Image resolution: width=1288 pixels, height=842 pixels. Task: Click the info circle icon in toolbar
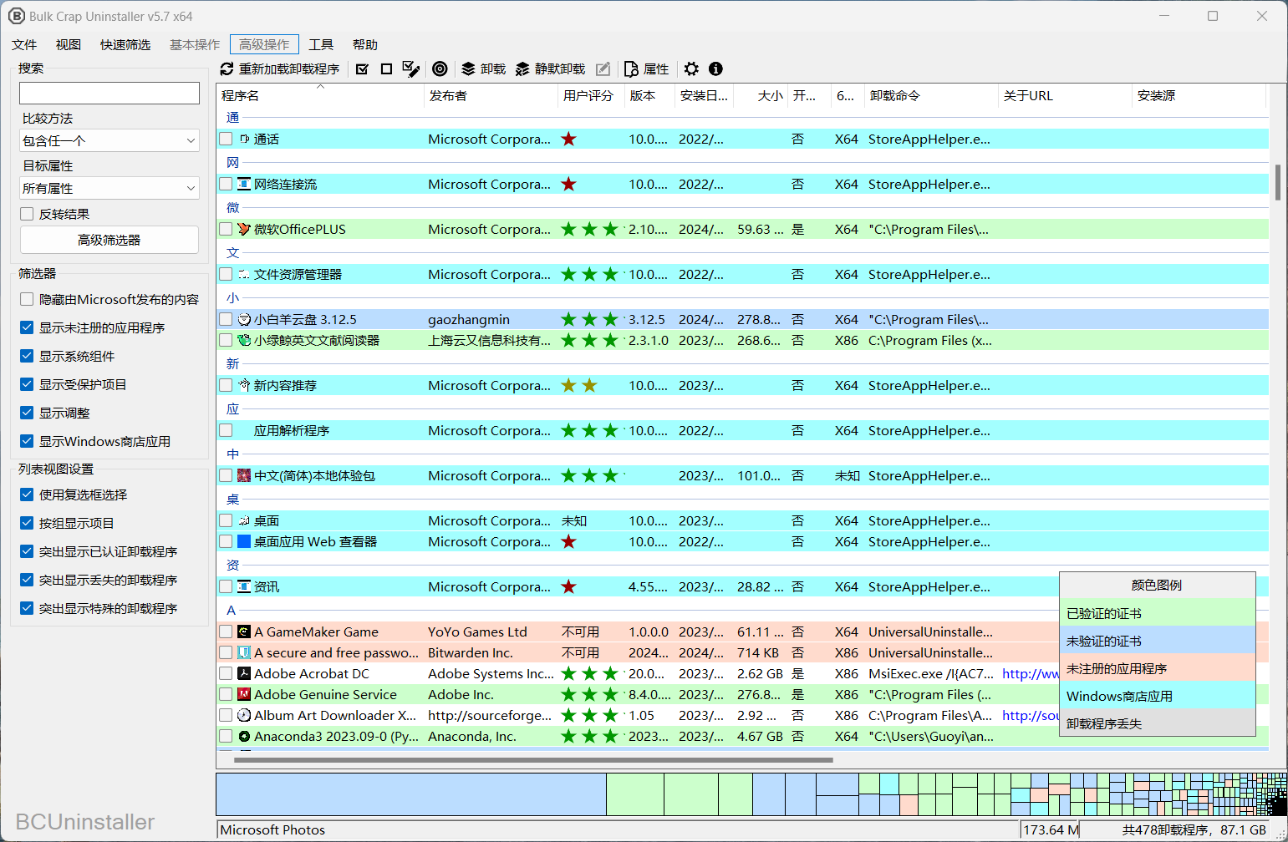coord(715,68)
